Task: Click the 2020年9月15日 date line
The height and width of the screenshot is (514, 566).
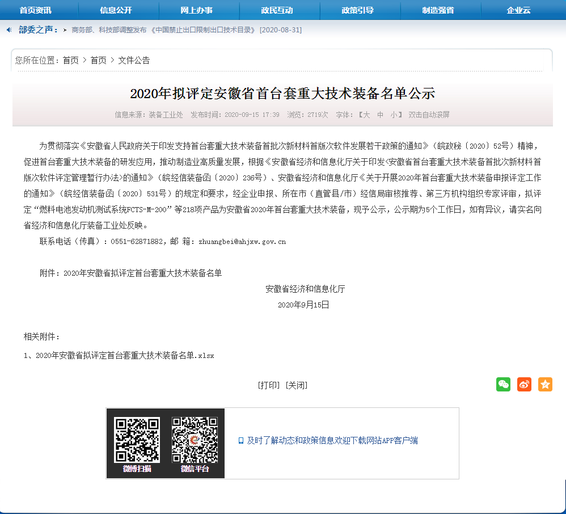Action: (x=303, y=305)
